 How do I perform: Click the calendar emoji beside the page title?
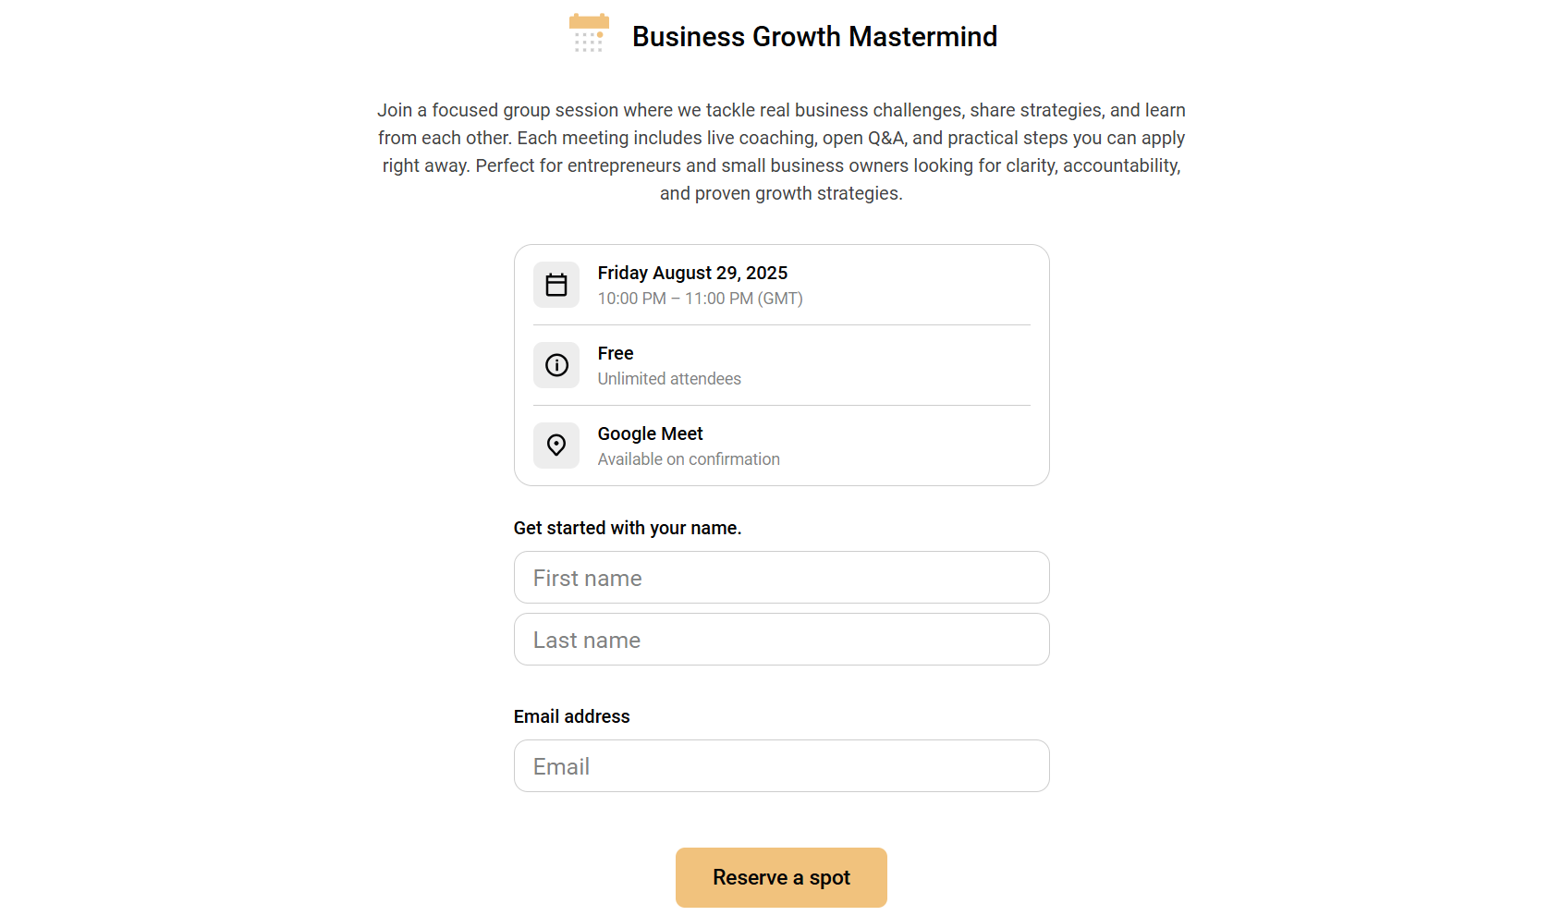click(x=589, y=32)
